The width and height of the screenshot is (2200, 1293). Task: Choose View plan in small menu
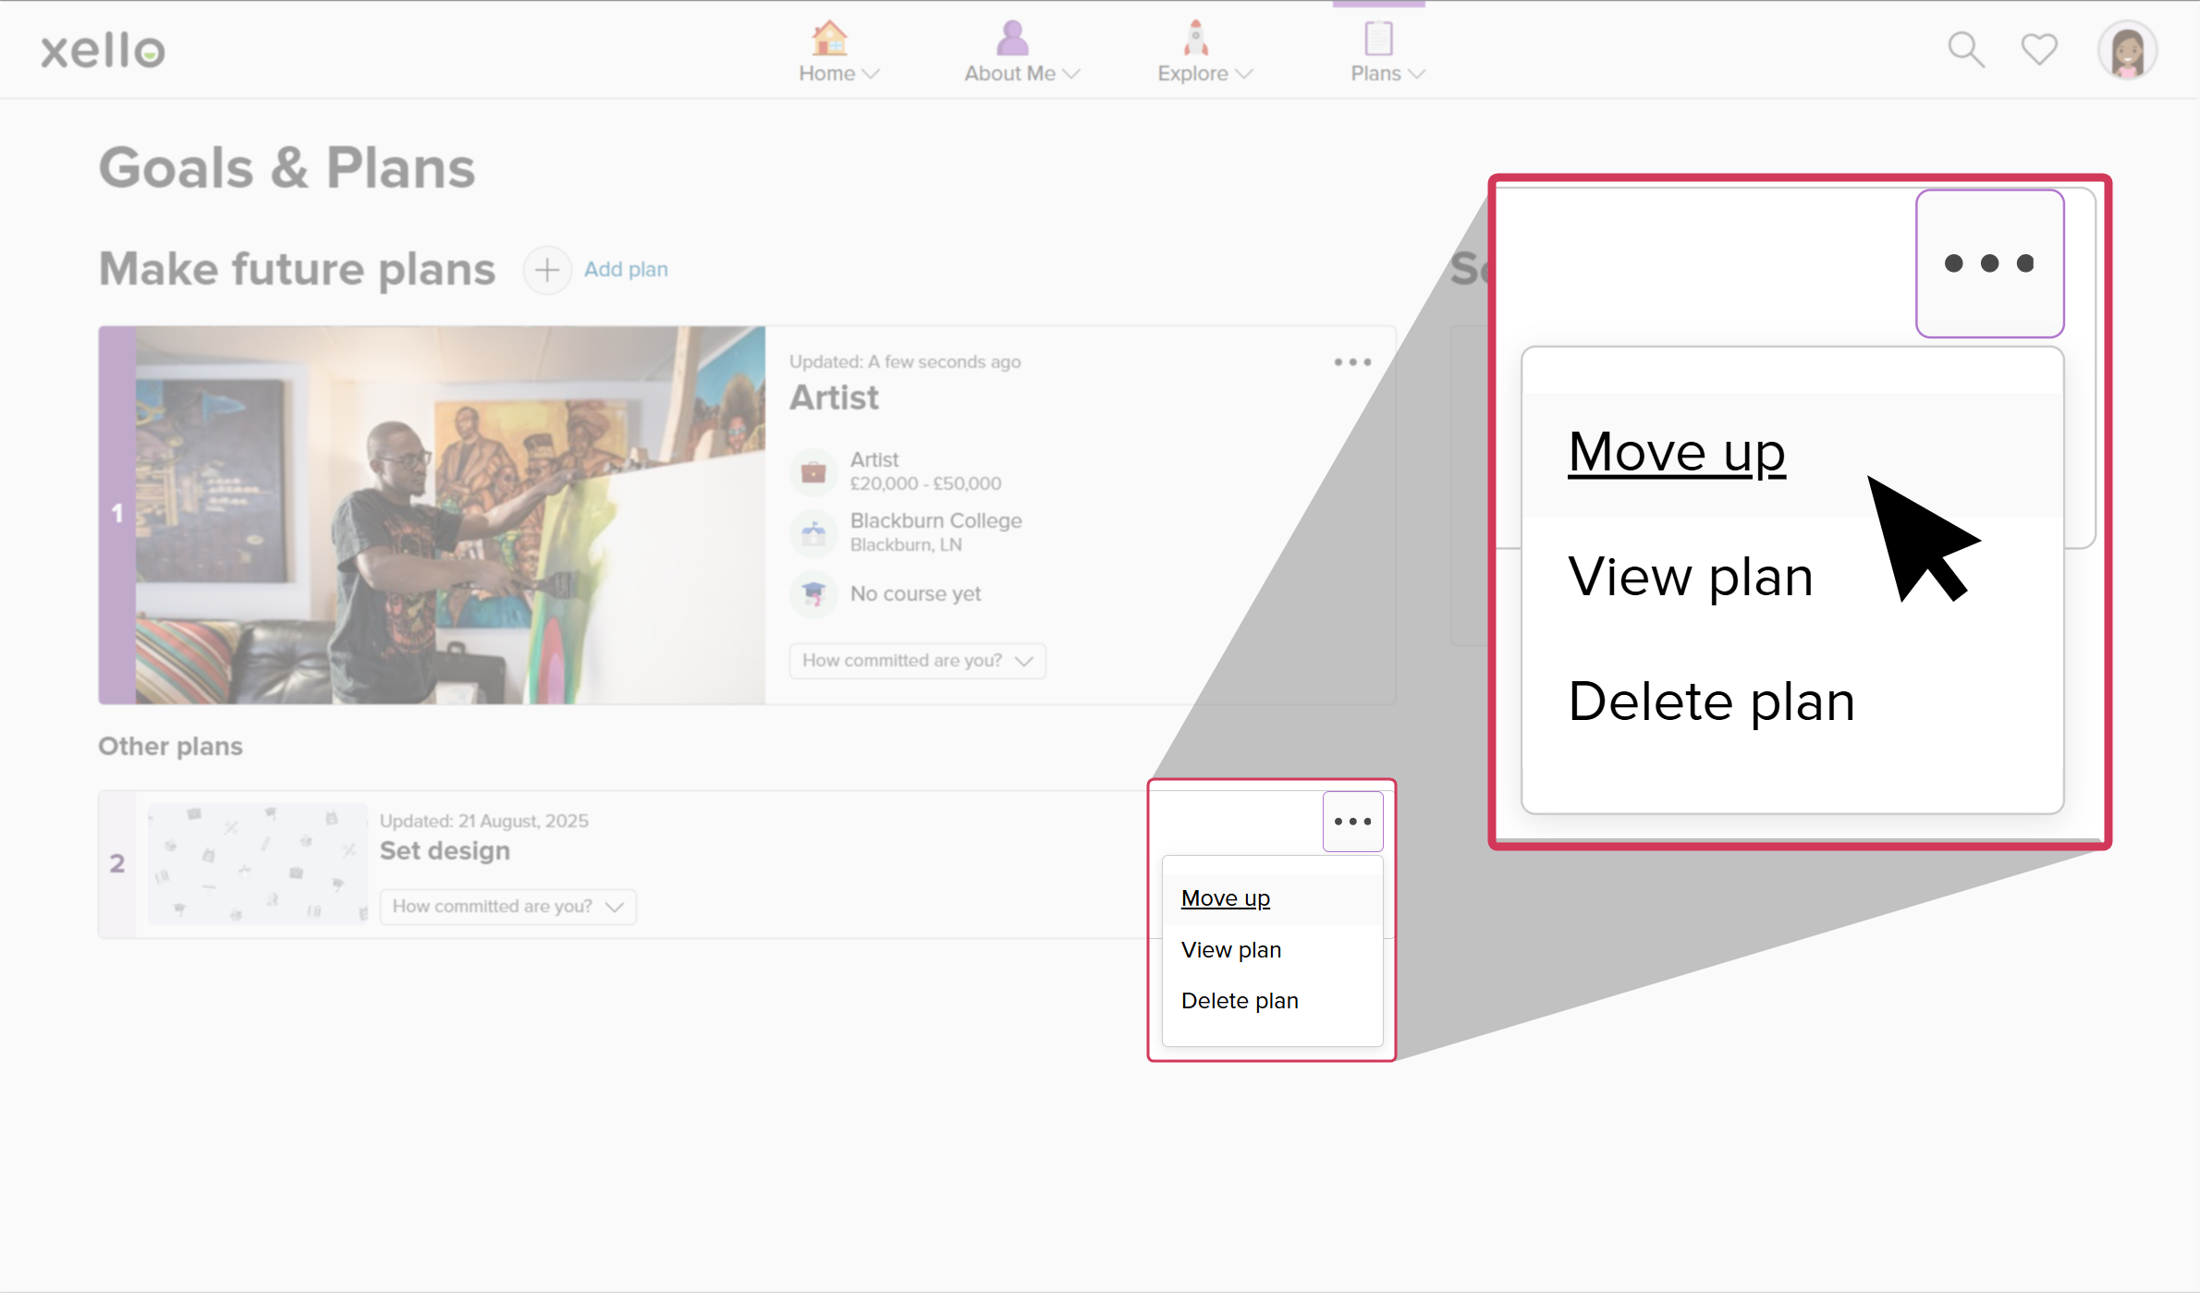[x=1231, y=950]
